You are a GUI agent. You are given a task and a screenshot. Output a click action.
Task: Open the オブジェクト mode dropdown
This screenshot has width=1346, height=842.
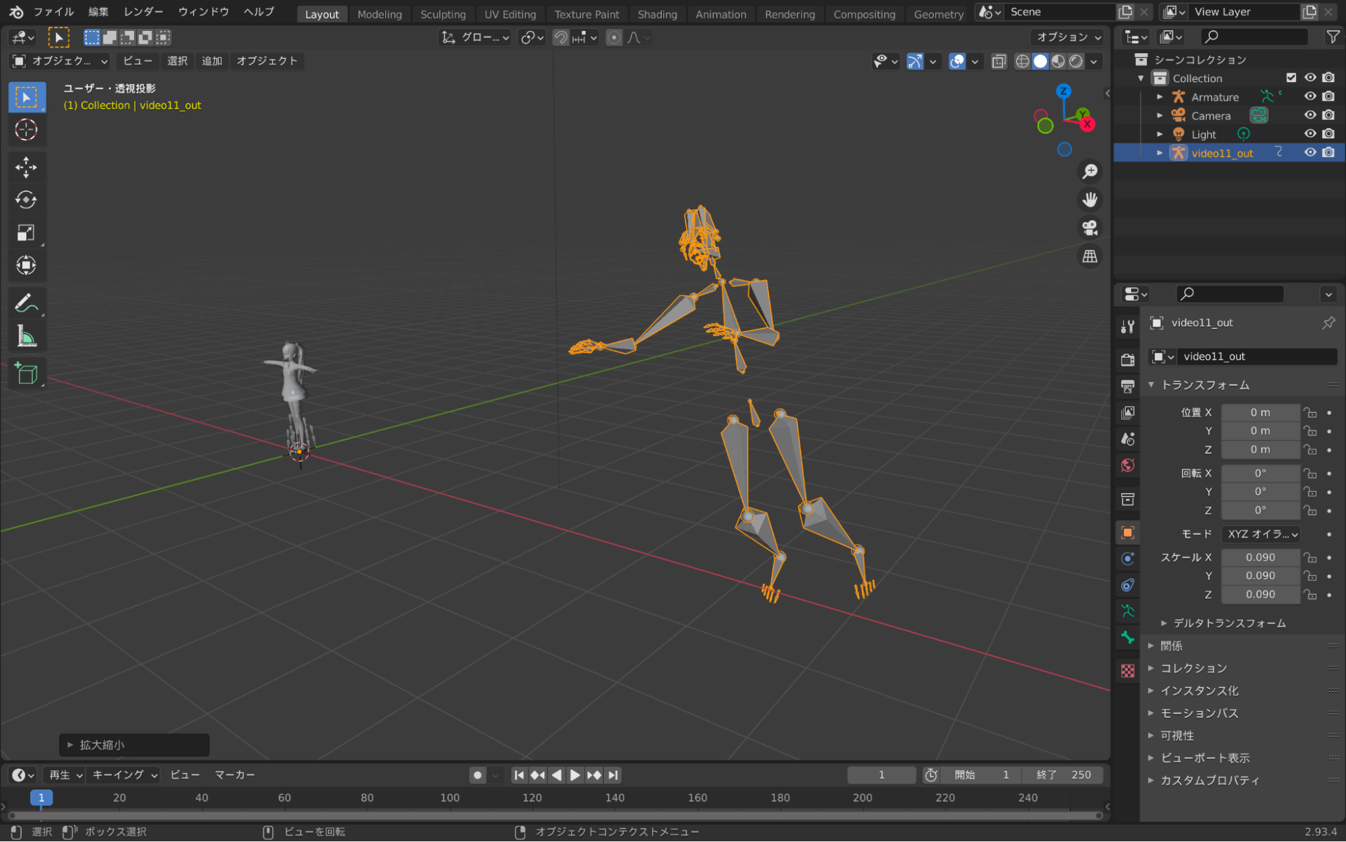coord(60,61)
